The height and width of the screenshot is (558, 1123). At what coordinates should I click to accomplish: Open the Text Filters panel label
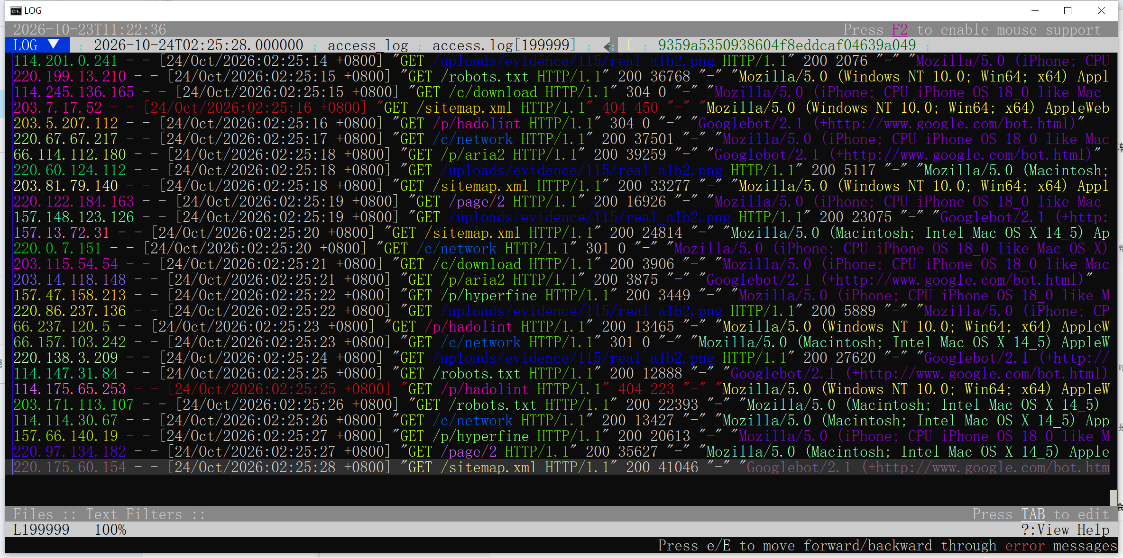tap(134, 514)
